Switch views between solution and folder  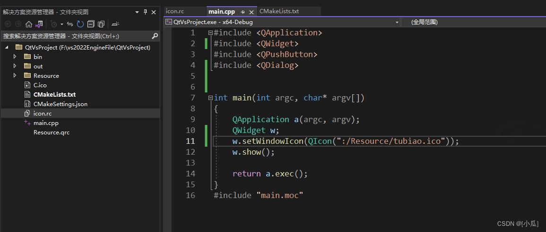tap(39, 24)
